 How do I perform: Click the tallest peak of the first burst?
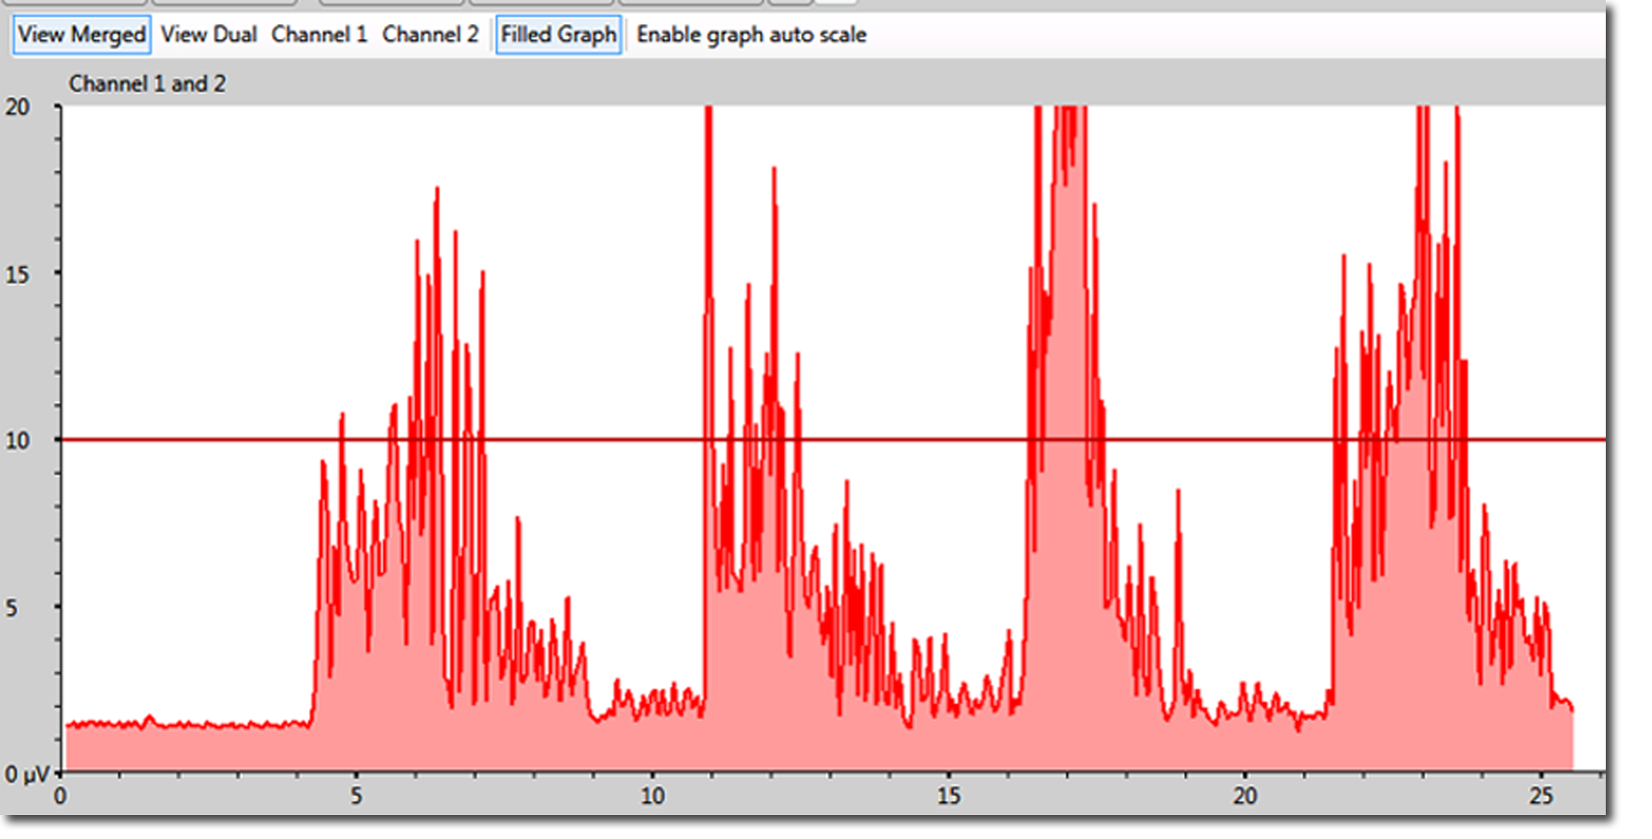(437, 192)
